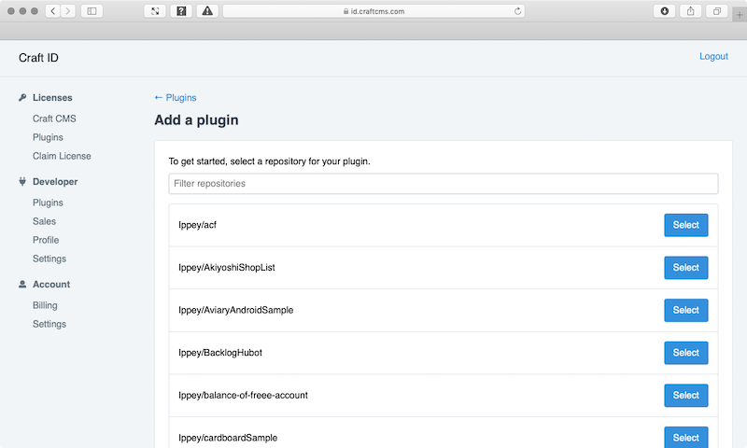Click the show tabs overview icon
The image size is (747, 448).
click(x=716, y=11)
